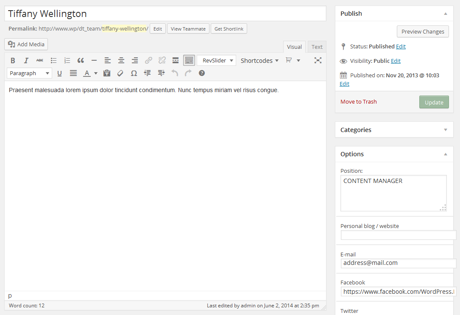Open the Paragraph format dropdown
This screenshot has height=315, width=460.
point(29,73)
